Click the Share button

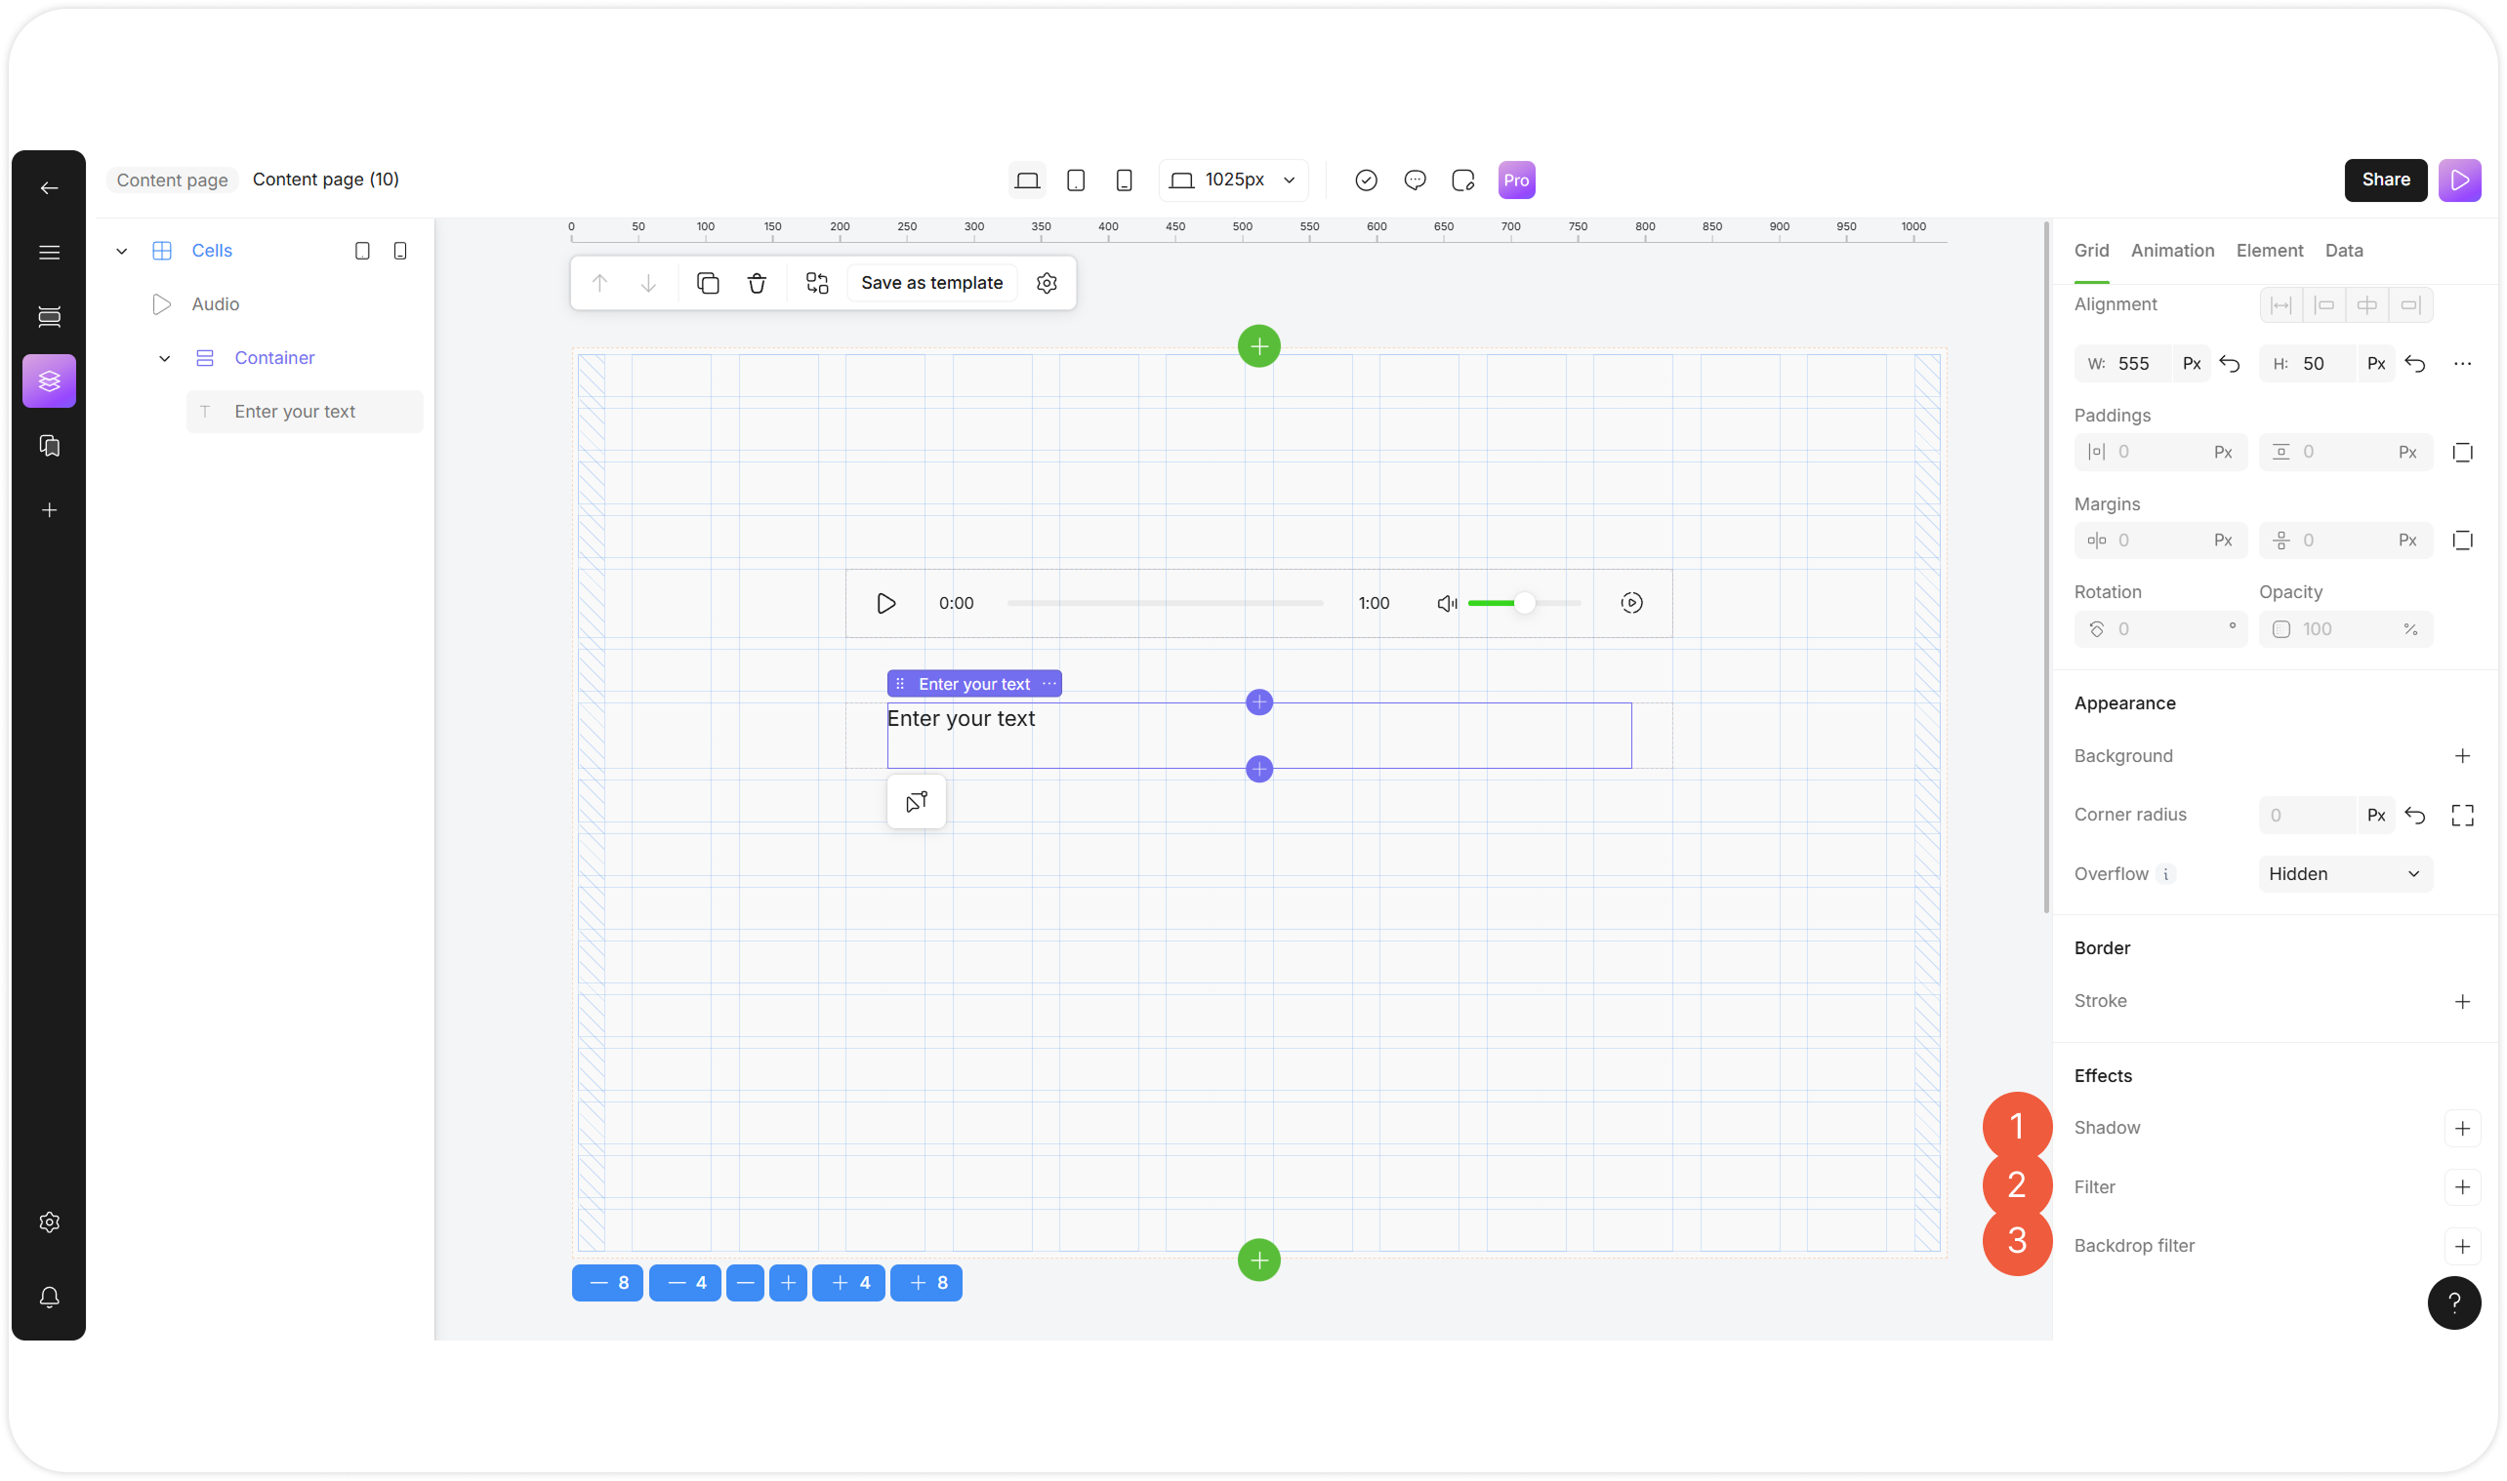click(x=2384, y=180)
